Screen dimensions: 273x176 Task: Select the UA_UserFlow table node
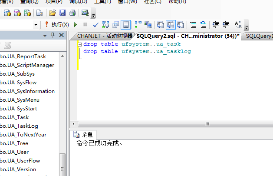tap(20, 161)
